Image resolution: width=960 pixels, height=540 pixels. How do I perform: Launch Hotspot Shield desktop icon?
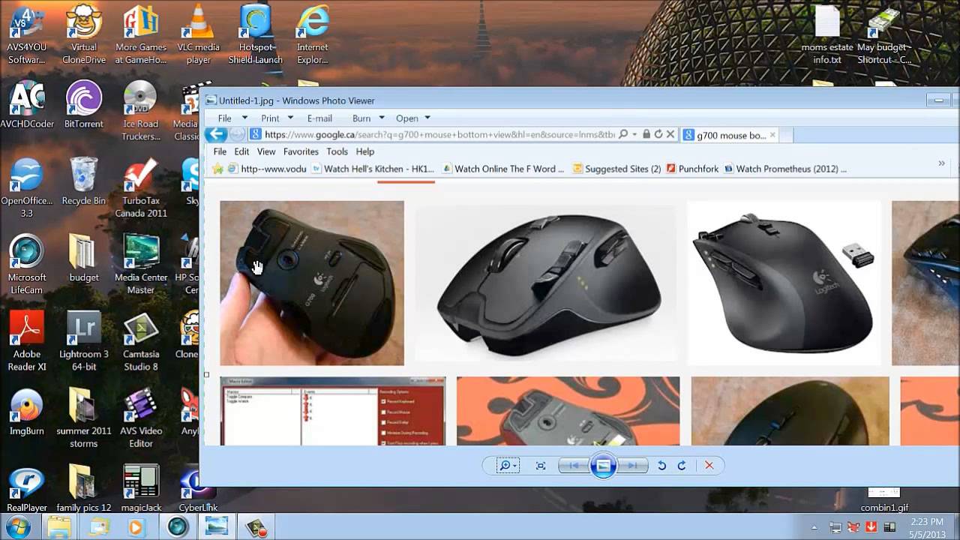(256, 35)
